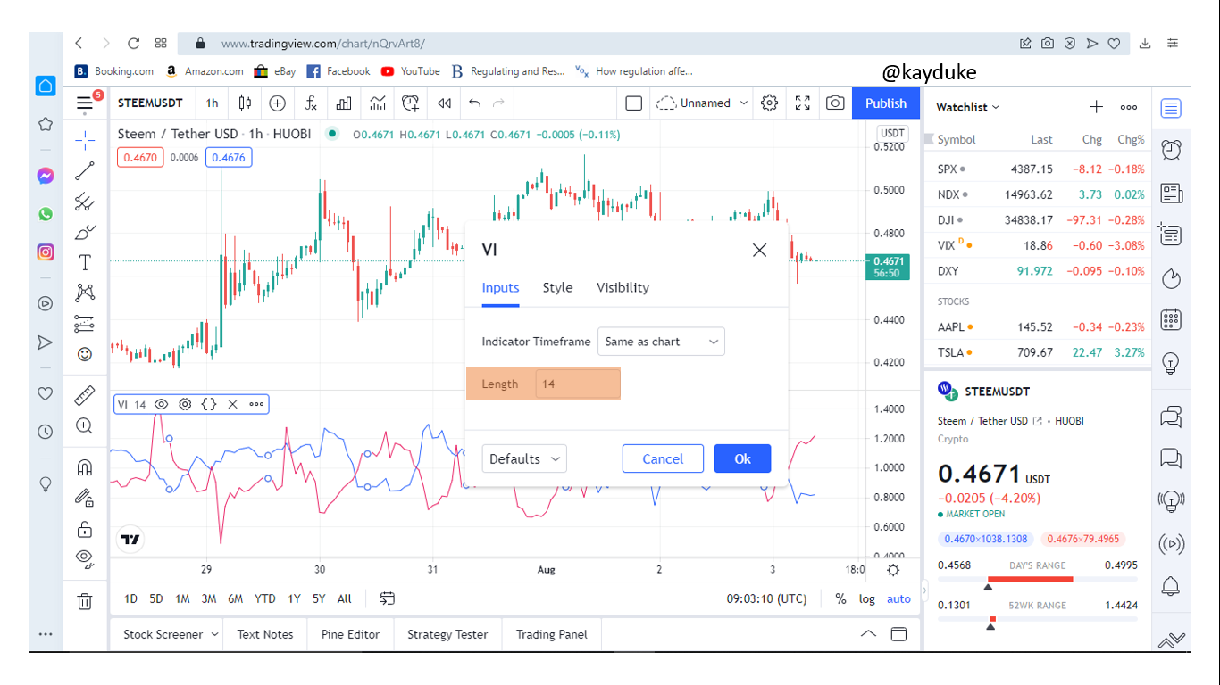This screenshot has width=1220, height=685.
Task: Toggle log scale
Action: 867,598
